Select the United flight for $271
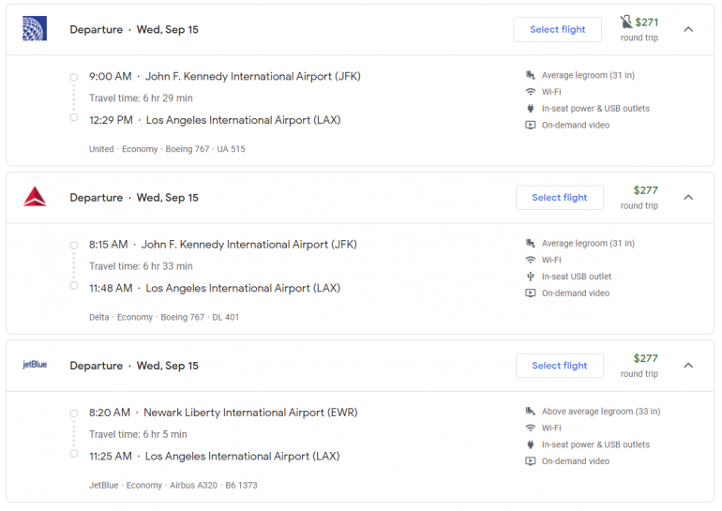The image size is (722, 511). tap(557, 29)
